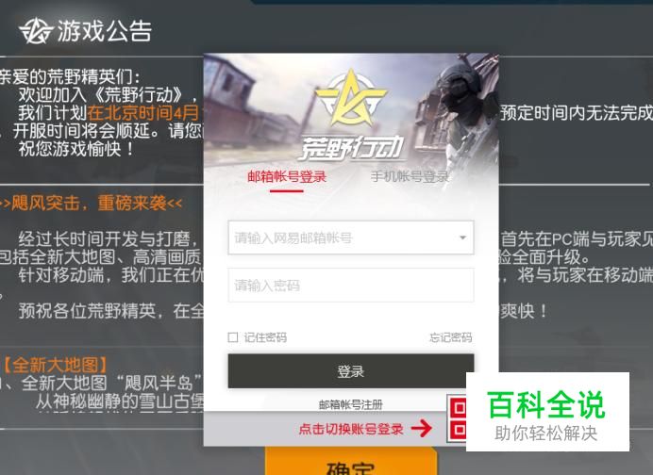Click the 荒野行动 star logo in login dialog

351,98
